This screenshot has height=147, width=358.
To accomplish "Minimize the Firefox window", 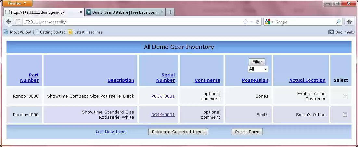I will tap(328, 3).
